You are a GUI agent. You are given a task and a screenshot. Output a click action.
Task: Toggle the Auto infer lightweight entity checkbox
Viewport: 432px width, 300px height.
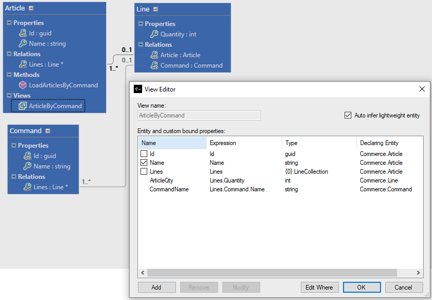point(348,115)
